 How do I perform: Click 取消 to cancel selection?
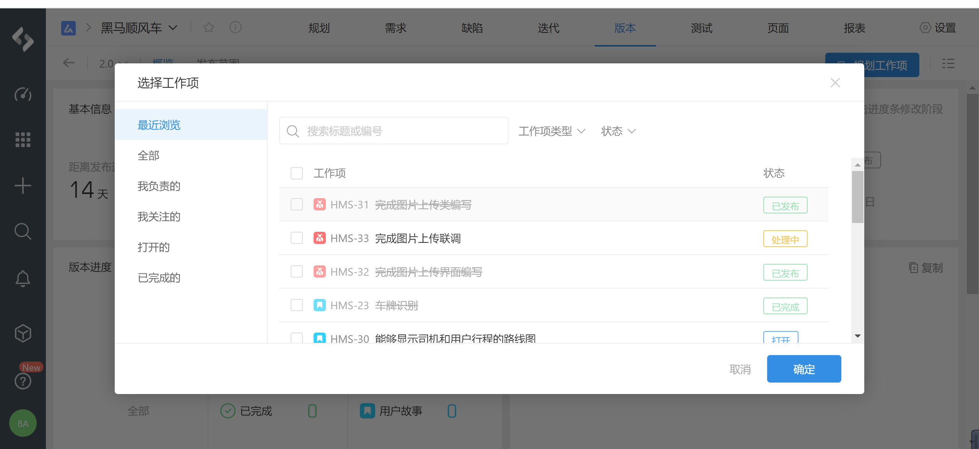pyautogui.click(x=740, y=369)
